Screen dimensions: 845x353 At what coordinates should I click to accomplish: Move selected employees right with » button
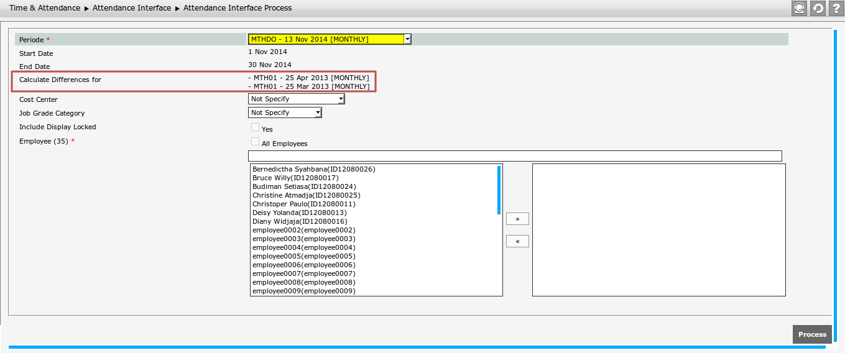[x=517, y=219]
